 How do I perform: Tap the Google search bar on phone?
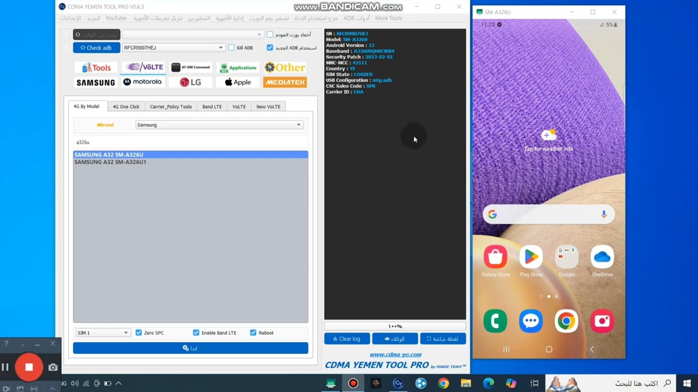548,215
